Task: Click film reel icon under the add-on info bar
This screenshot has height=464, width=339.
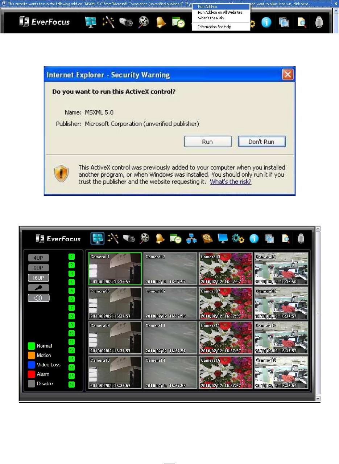Action: (144, 22)
